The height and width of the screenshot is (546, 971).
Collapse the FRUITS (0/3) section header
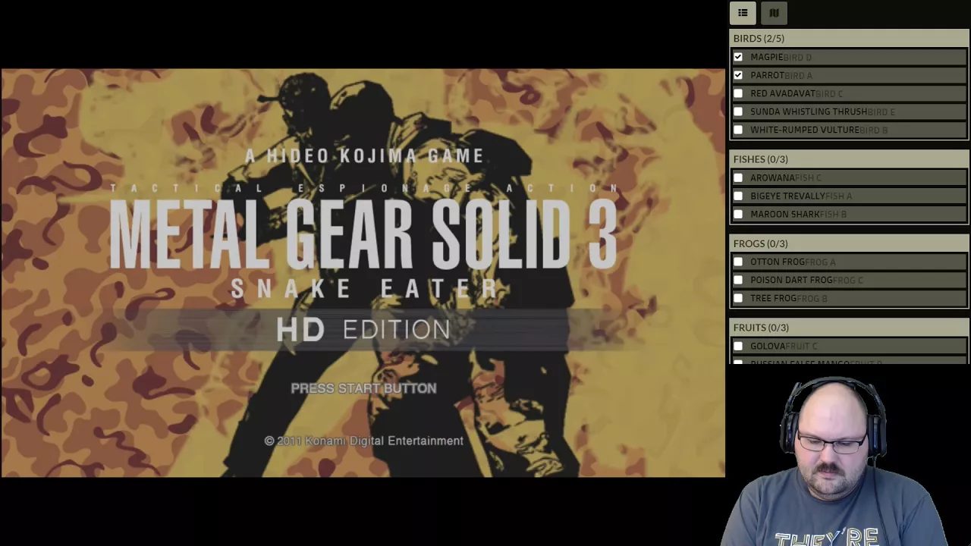(849, 328)
